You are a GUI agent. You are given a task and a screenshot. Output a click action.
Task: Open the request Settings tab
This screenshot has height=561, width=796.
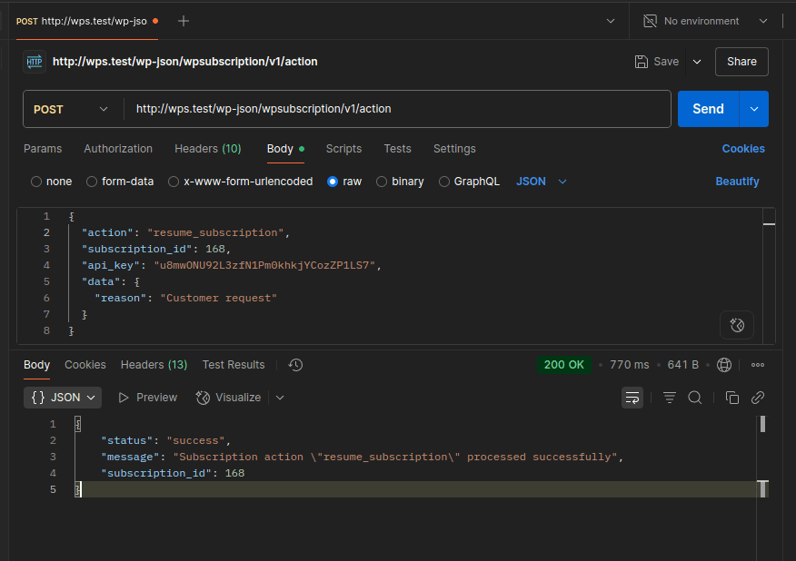pyautogui.click(x=454, y=149)
